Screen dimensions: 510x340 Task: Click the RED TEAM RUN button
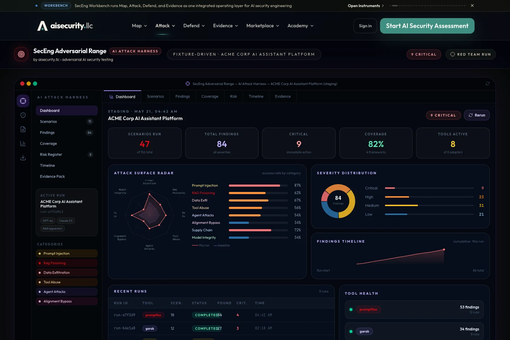(x=470, y=54)
